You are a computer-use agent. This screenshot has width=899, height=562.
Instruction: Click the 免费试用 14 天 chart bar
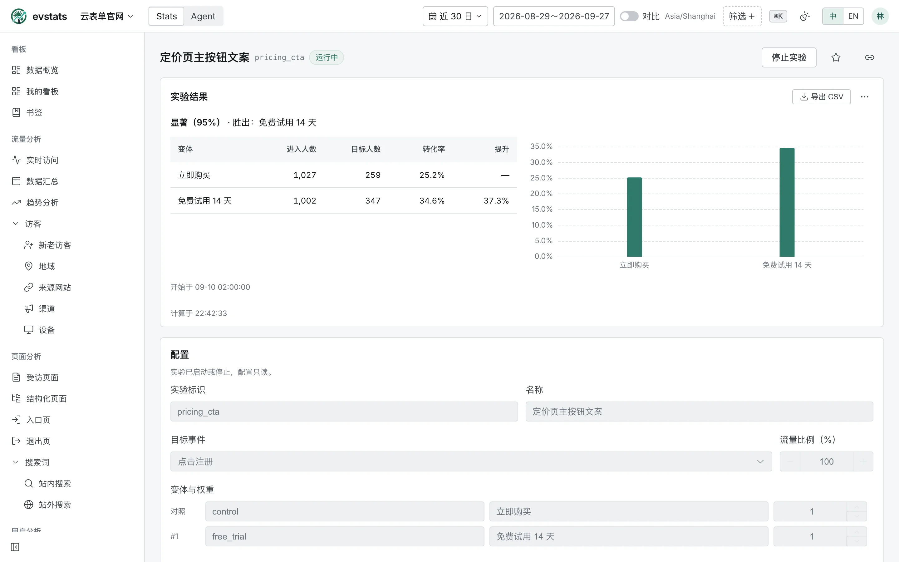coord(787,202)
